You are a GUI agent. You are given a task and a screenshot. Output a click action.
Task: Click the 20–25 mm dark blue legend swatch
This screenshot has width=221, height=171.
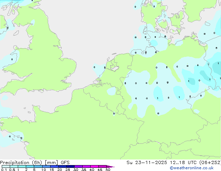[x=62, y=166]
